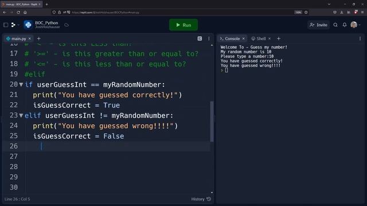This screenshot has height=206, width=367.
Task: Click the console prompt input
Action: pyautogui.click(x=227, y=70)
